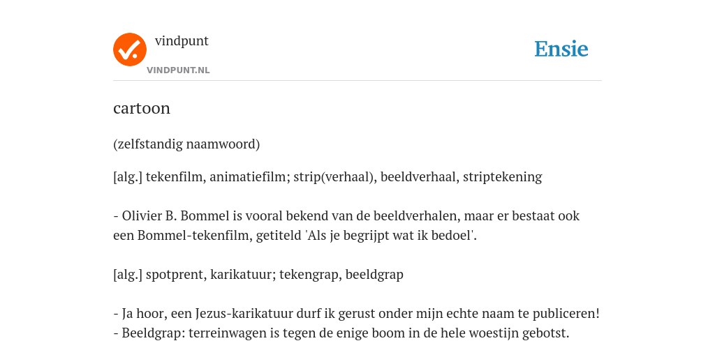Click the word beeldgrap in the second definition

pyautogui.click(x=374, y=275)
